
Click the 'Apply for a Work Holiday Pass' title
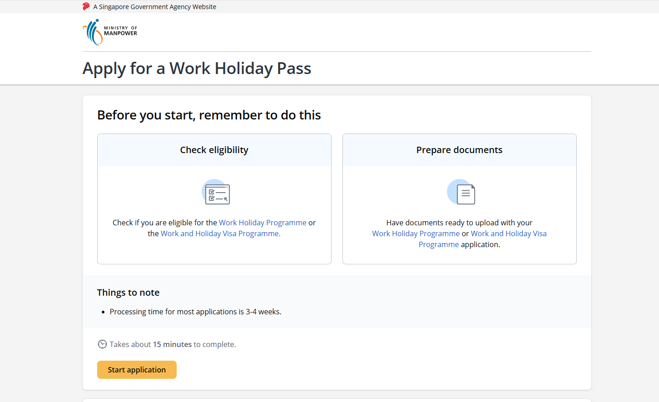tap(197, 69)
